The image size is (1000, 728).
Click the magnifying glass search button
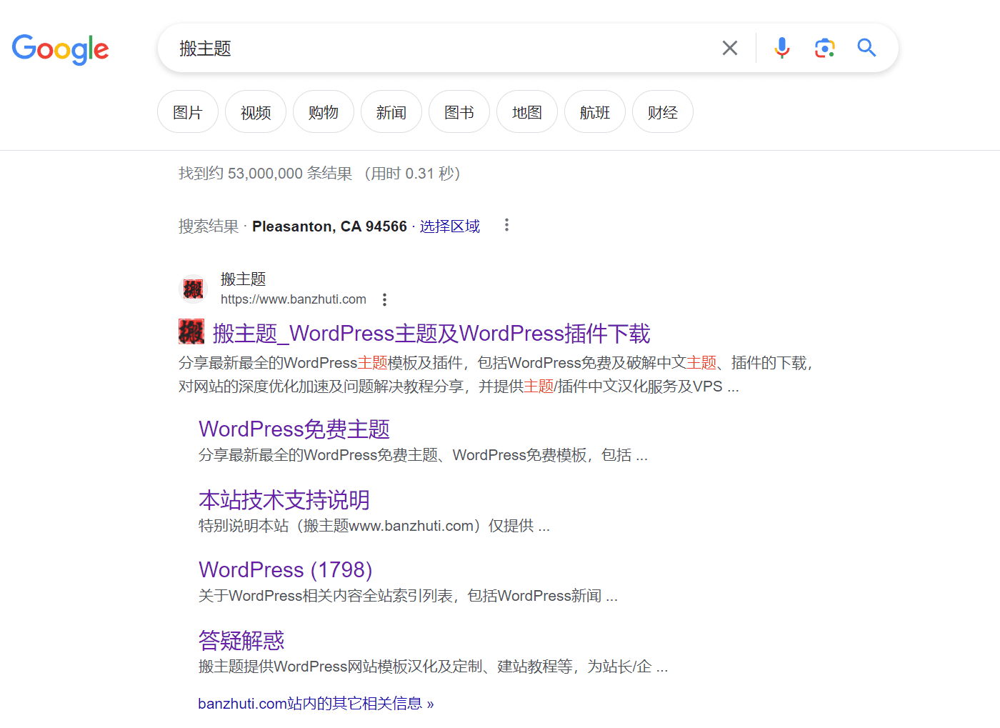pos(866,48)
